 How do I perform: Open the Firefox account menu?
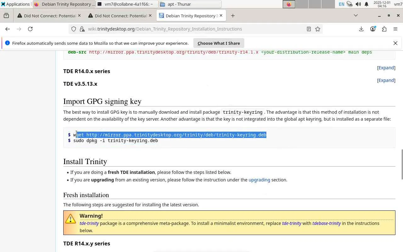pyautogui.click(x=373, y=29)
